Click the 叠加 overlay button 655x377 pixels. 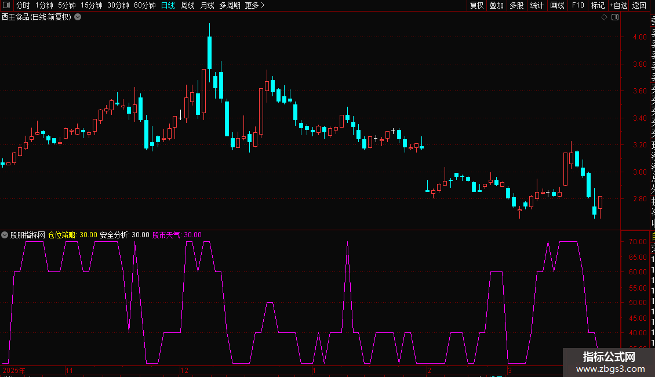[x=497, y=5]
